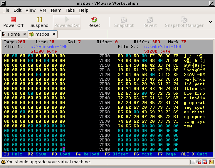Click ASCII text 'ting sys'

coord(194,121)
